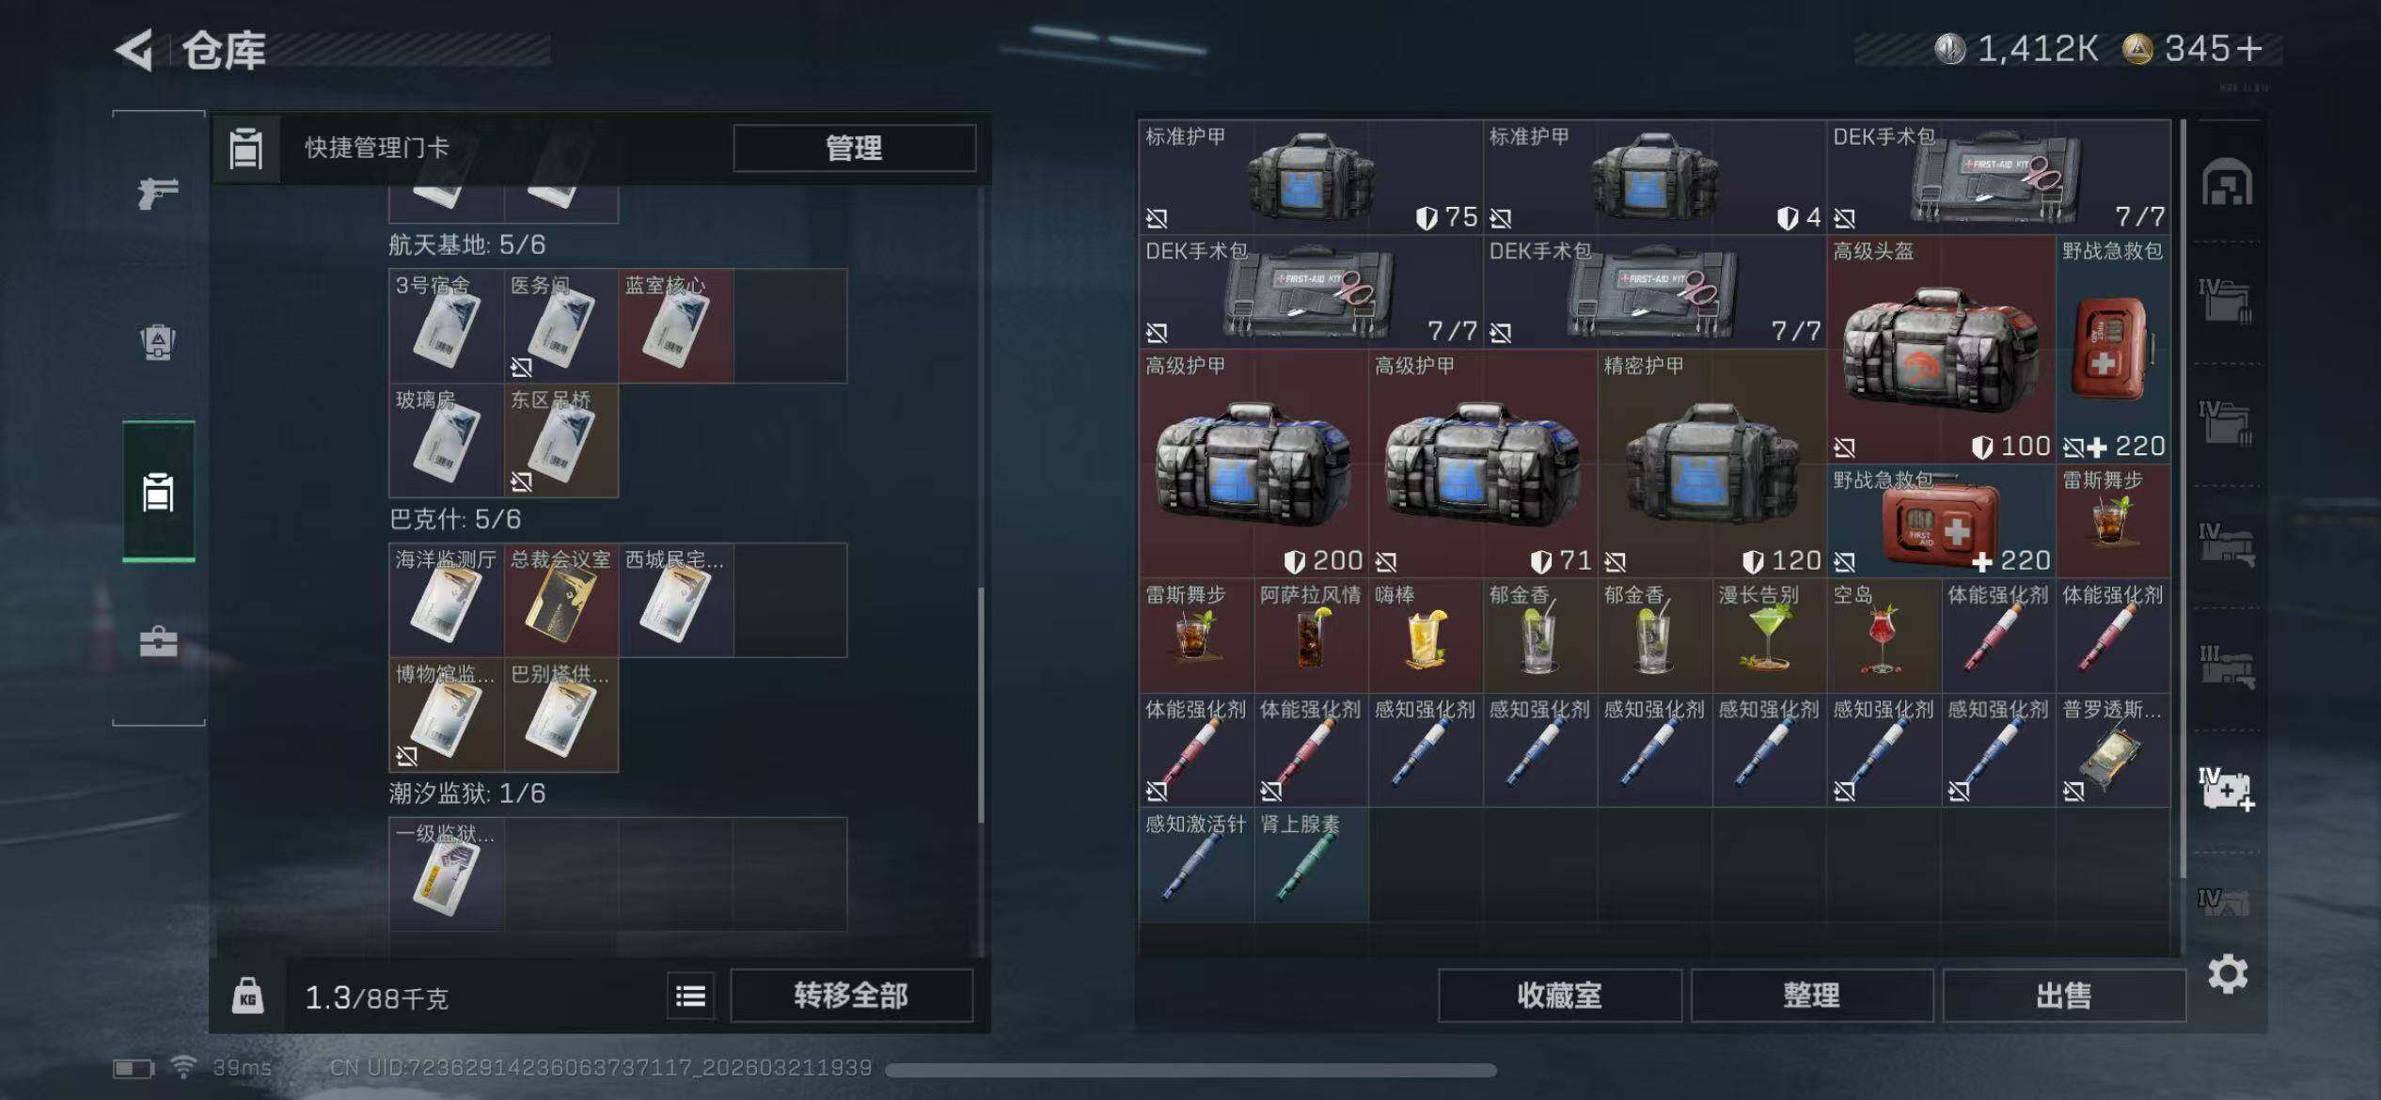
Task: Select the 高级头盔 bag item
Action: (x=1941, y=349)
